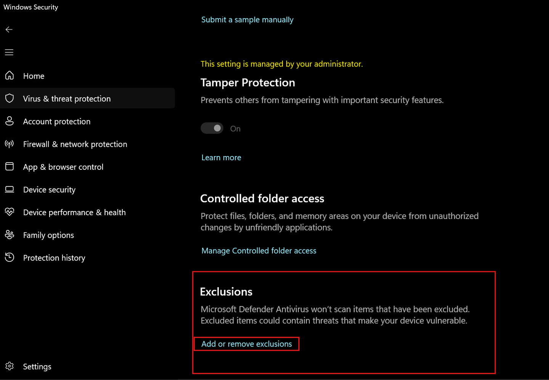Image resolution: width=549 pixels, height=380 pixels.
Task: Open Manage Controlled folder access link
Action: 259,251
